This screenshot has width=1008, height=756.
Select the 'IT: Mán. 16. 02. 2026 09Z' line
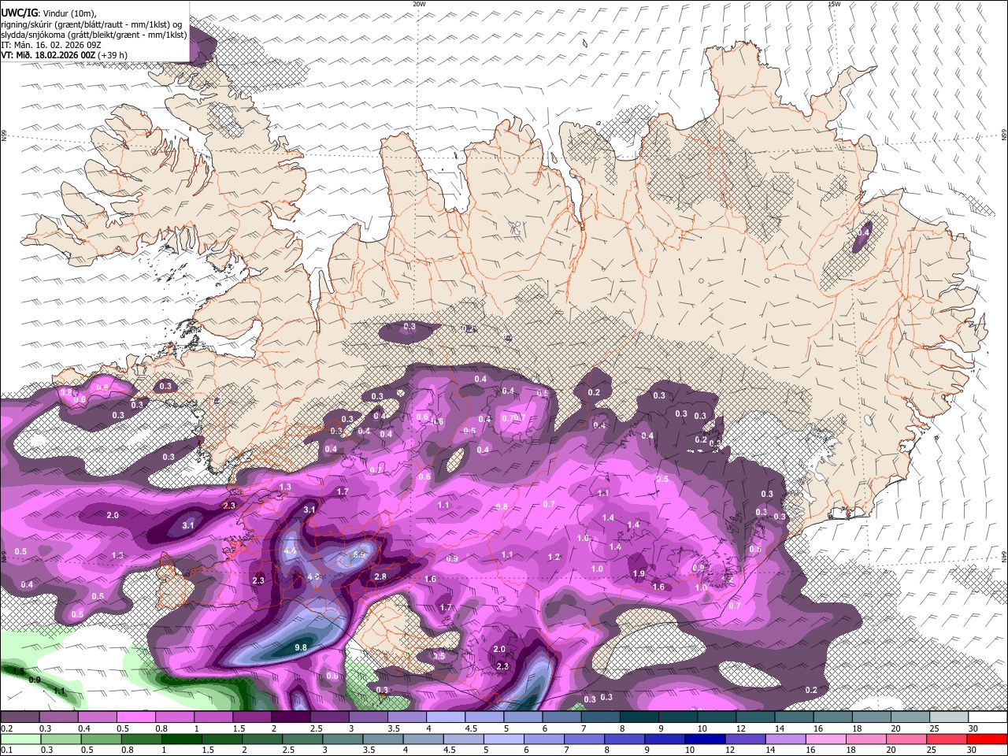[x=50, y=45]
